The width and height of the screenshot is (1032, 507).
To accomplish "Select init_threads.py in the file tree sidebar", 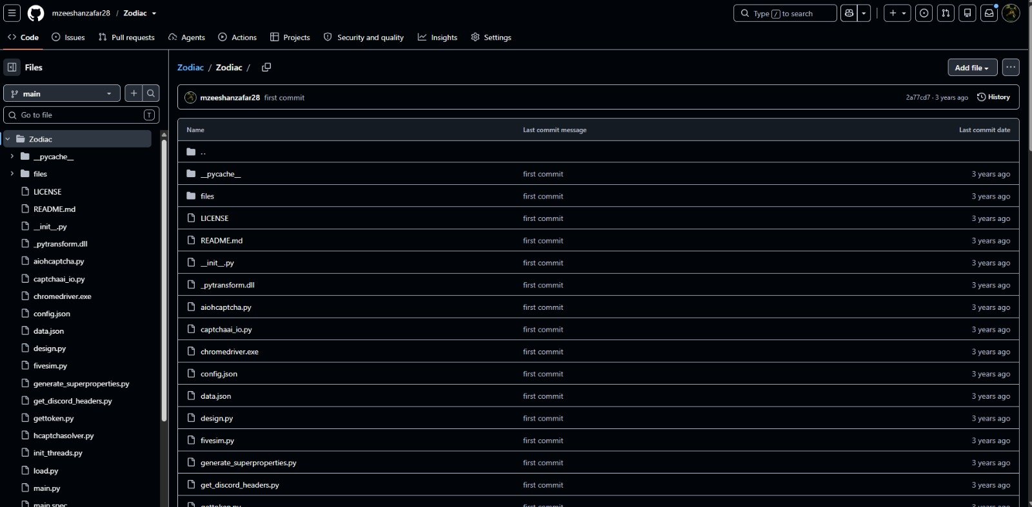I will pos(57,453).
